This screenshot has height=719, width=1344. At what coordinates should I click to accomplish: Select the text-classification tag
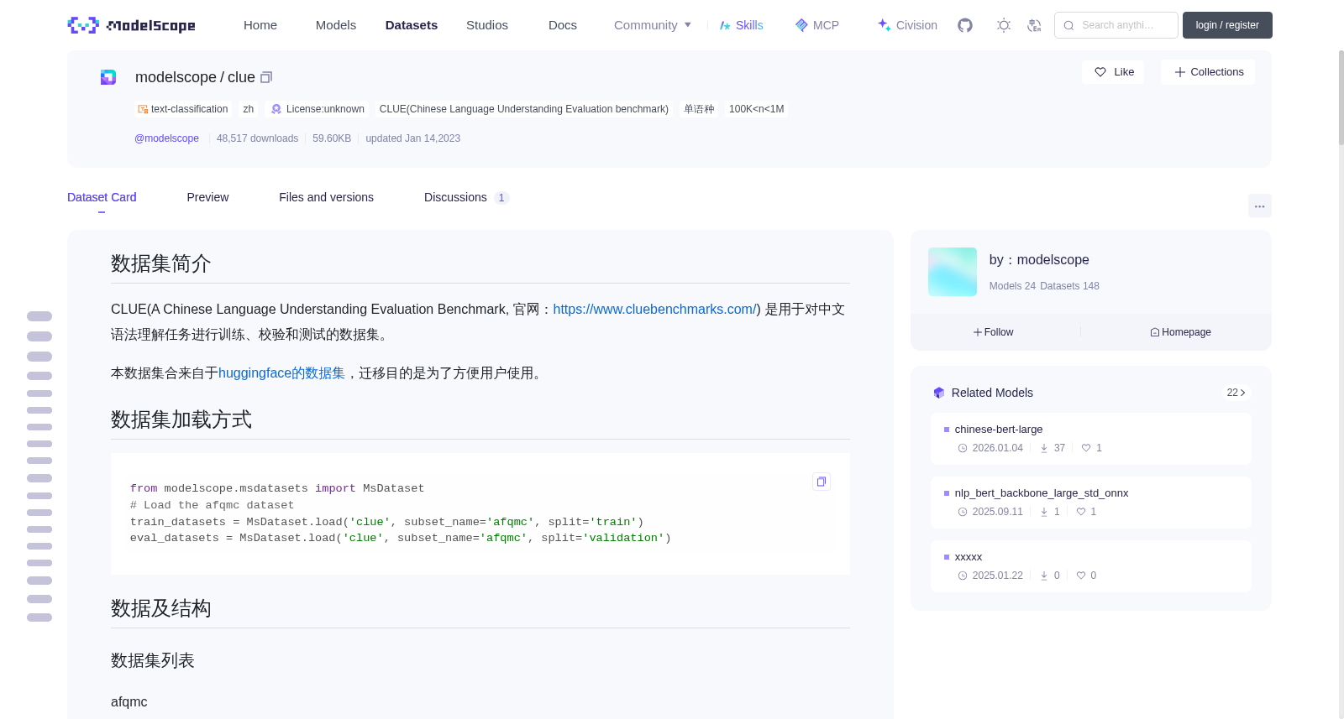[183, 109]
